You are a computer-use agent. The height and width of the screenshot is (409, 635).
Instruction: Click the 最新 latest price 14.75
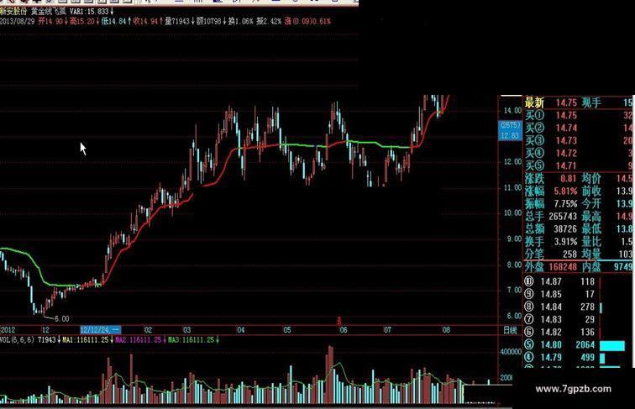566,102
